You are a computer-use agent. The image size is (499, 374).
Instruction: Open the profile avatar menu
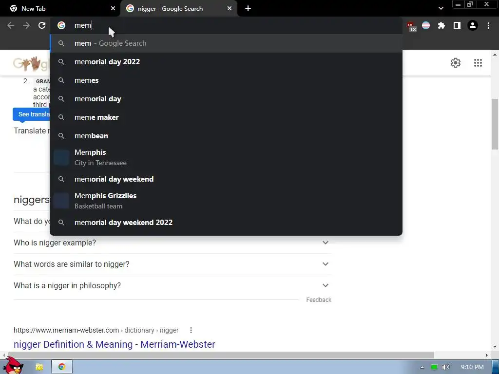click(473, 25)
